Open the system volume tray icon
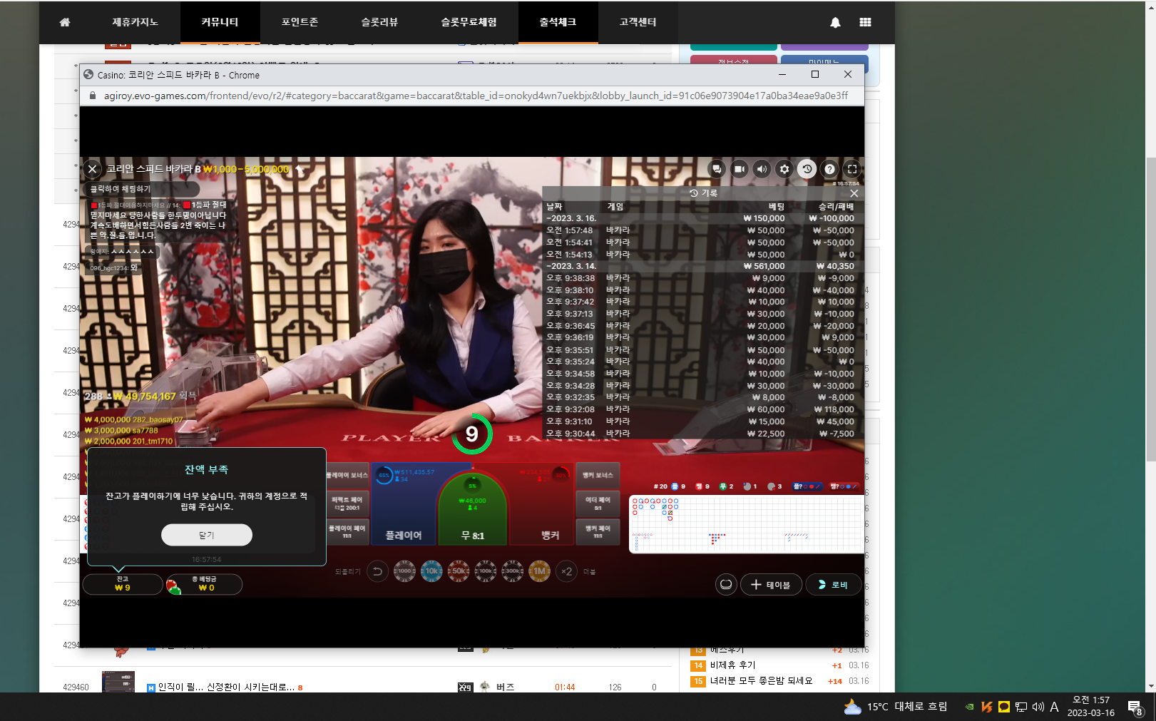This screenshot has height=721, width=1156. pos(1038,707)
